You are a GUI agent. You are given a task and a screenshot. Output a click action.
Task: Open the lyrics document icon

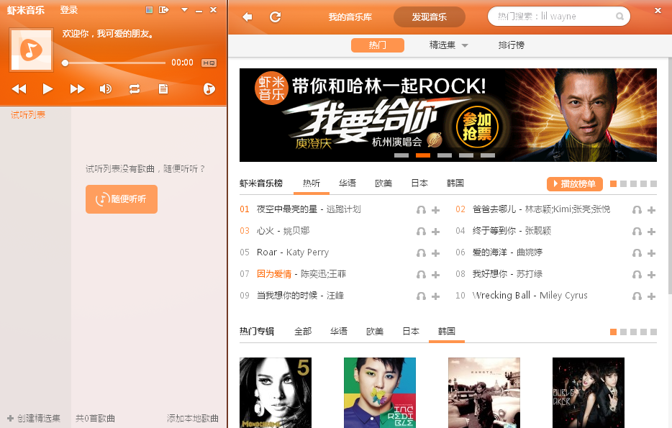coord(164,89)
